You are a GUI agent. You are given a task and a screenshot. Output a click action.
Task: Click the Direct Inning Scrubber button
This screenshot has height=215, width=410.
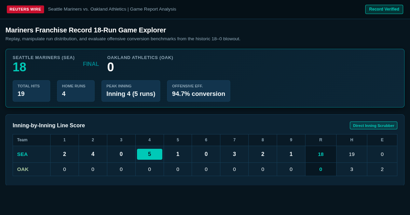click(x=373, y=126)
